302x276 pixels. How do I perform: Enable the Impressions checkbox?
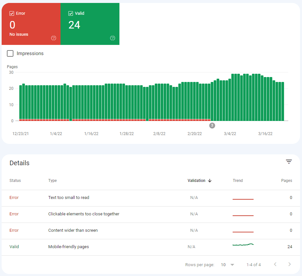coord(10,53)
